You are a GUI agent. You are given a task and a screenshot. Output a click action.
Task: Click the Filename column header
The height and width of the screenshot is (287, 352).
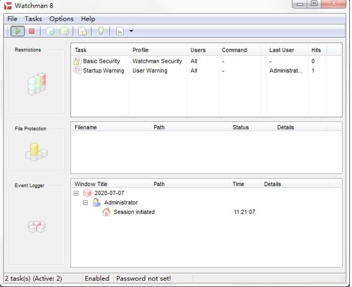click(x=111, y=127)
